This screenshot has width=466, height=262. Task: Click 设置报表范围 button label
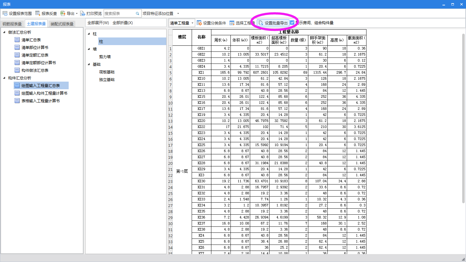click(20, 14)
